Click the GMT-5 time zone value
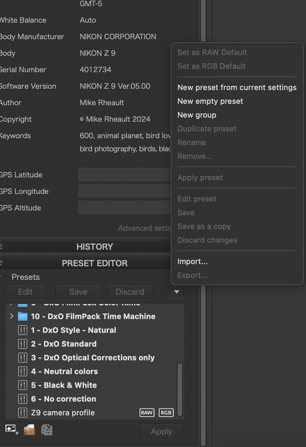The image size is (306, 447). [91, 4]
